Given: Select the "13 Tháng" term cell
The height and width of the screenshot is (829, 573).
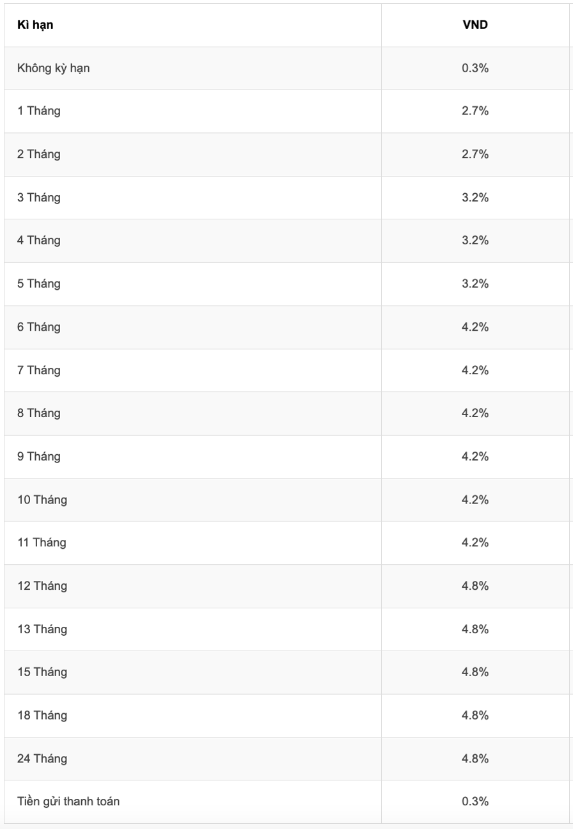Looking at the screenshot, I should click(42, 629).
